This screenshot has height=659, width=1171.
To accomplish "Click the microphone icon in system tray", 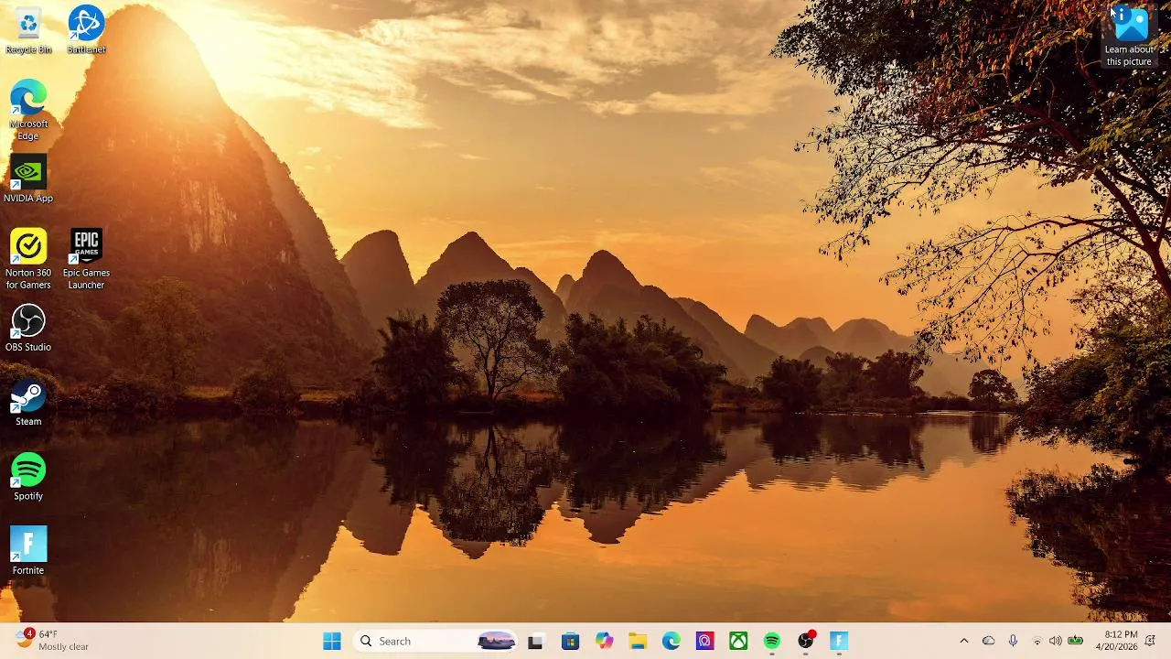I will (x=1013, y=642).
